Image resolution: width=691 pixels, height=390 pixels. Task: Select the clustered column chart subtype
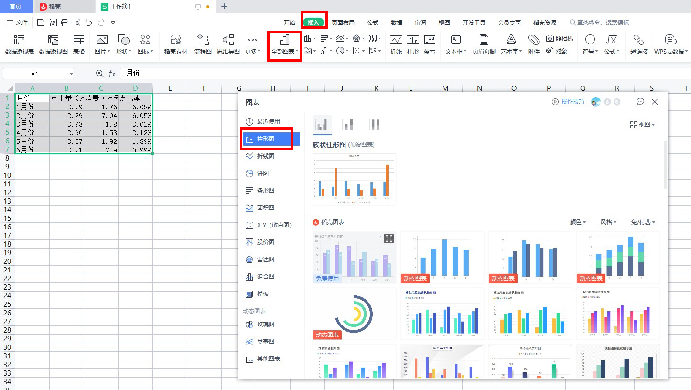pos(322,125)
